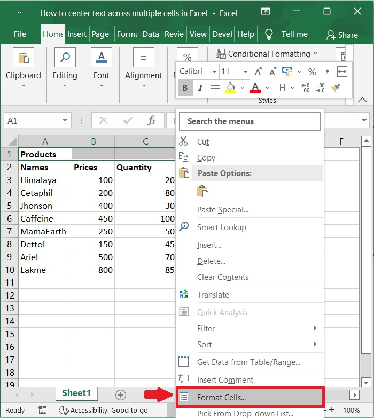Apply red Font Color from mini toolbar

tap(255, 88)
